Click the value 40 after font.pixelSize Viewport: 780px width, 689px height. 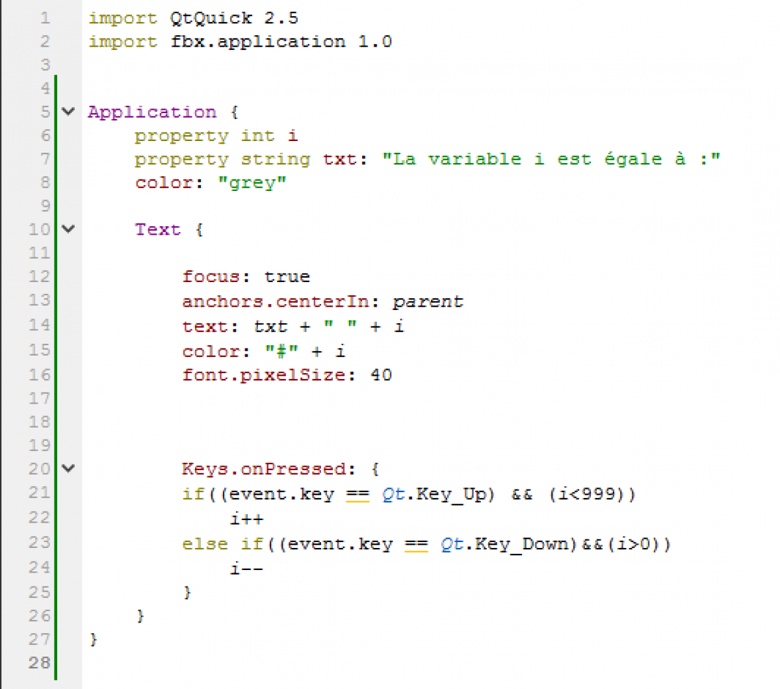(381, 375)
